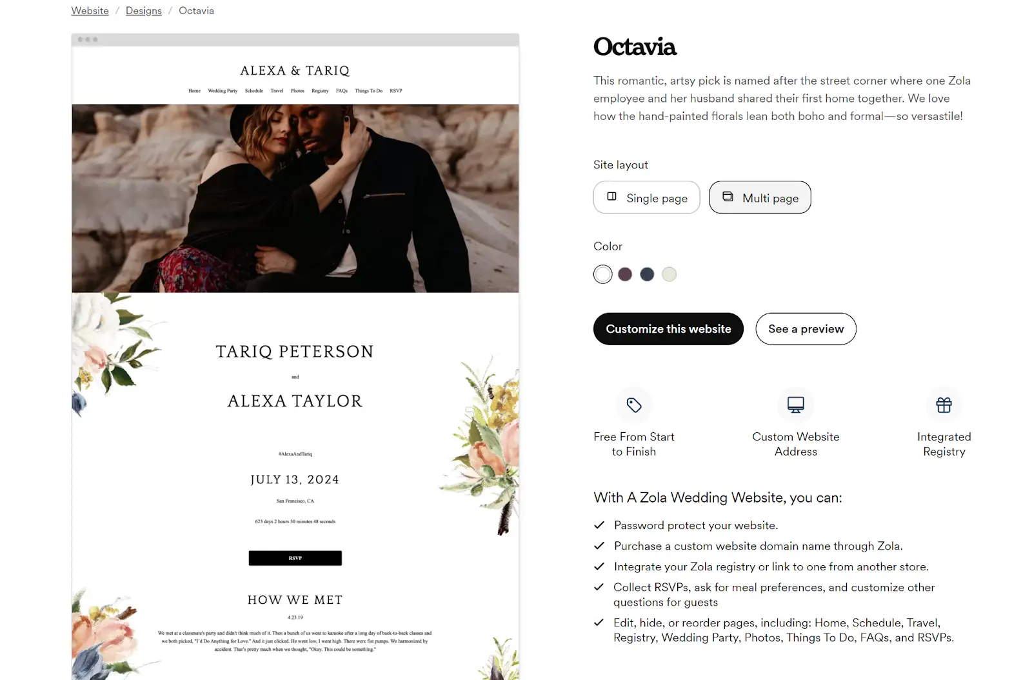This screenshot has width=1032, height=680.
Task: Select the Single page layout option
Action: 646,197
